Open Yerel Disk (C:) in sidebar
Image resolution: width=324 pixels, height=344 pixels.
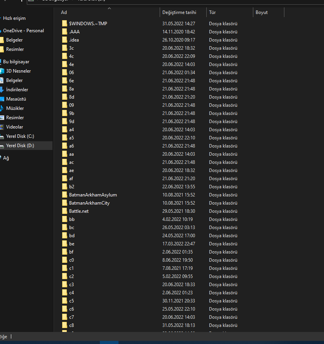click(x=20, y=136)
